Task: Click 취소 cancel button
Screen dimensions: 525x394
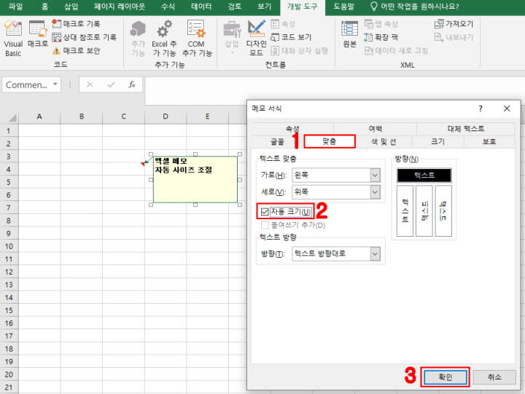Action: coord(494,377)
